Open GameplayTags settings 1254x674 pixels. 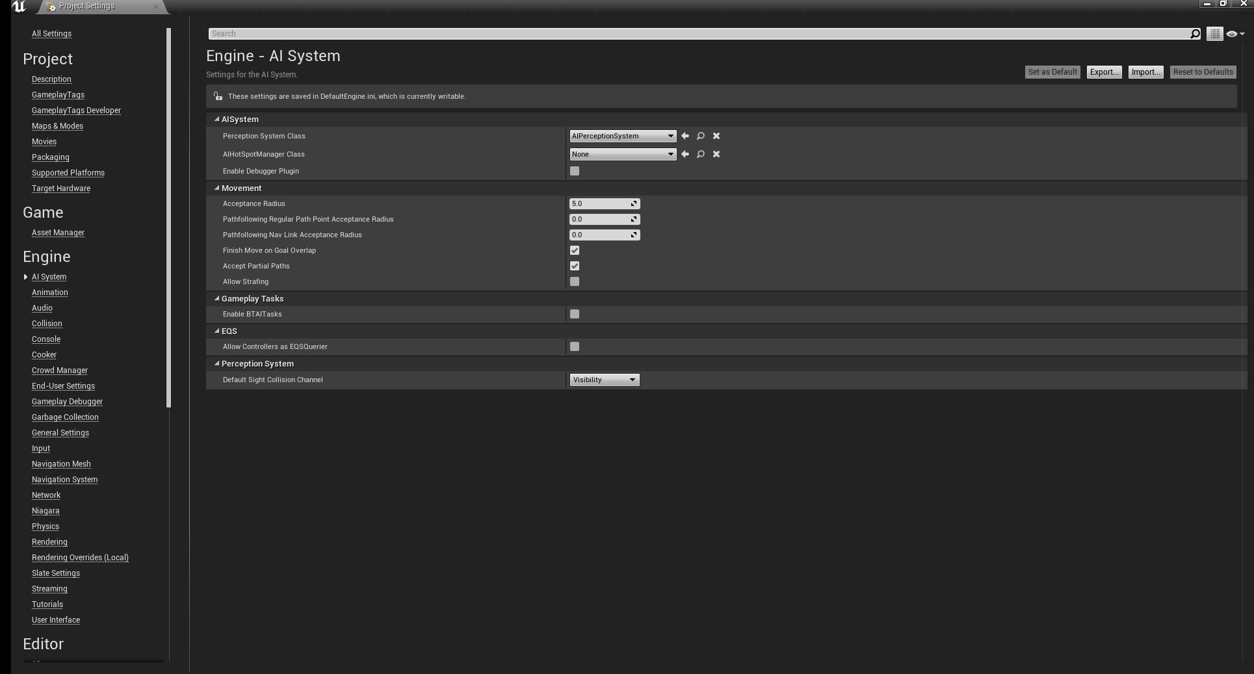[58, 95]
